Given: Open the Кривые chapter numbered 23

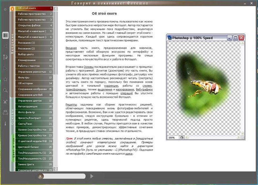Looking at the screenshot, I should (x=34, y=135).
